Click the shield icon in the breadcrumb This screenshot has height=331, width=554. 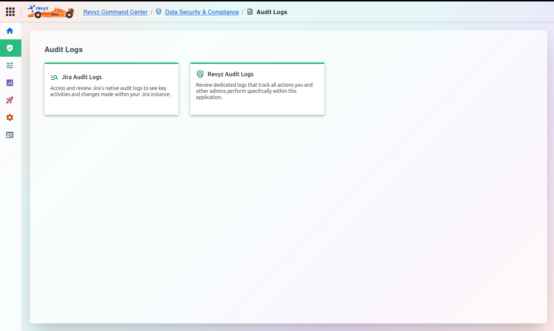pos(159,12)
